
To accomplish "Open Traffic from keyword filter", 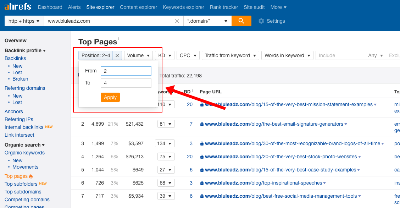I will point(230,55).
